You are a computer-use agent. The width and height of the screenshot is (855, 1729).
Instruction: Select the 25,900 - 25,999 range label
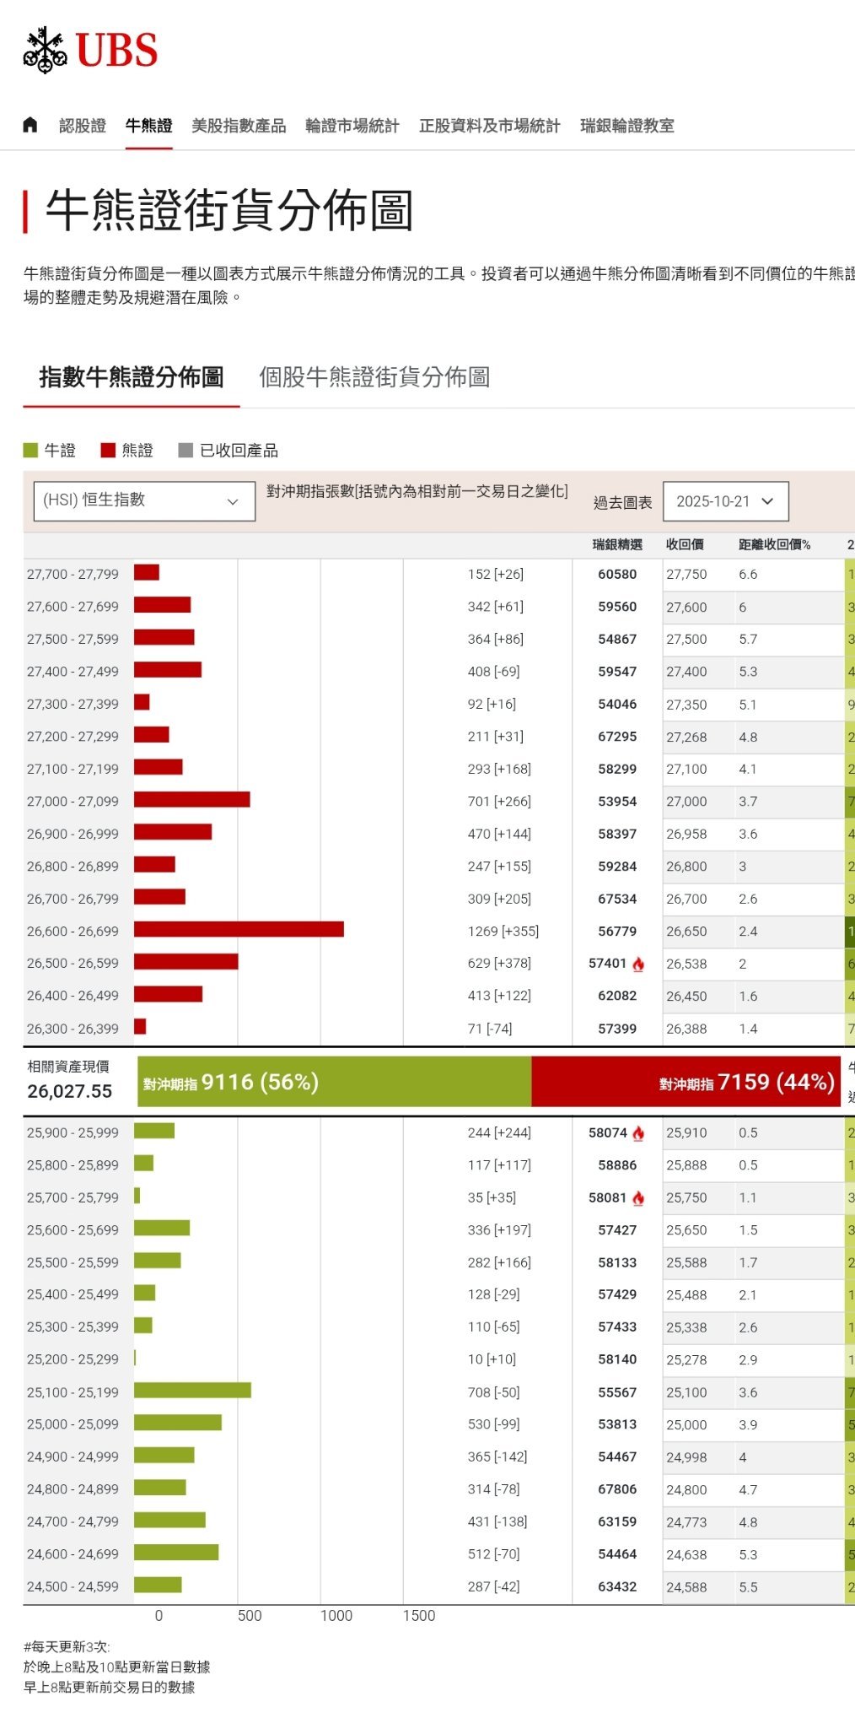coord(73,1133)
